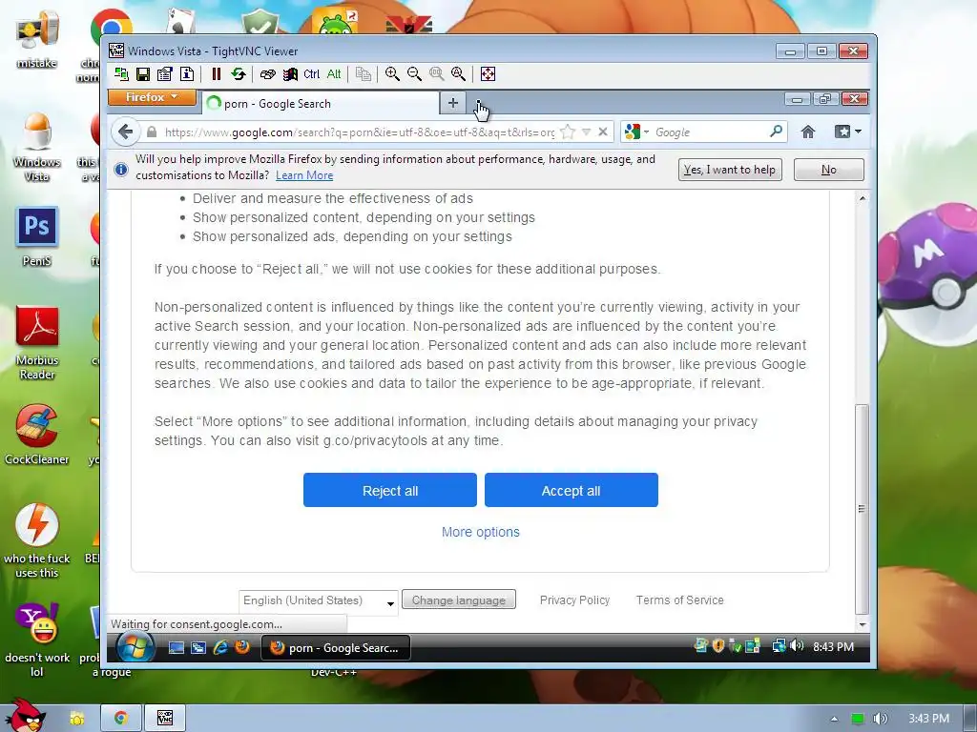This screenshot has width=977, height=732.
Task: Open the 'Privacy Policy' link
Action: 574,600
